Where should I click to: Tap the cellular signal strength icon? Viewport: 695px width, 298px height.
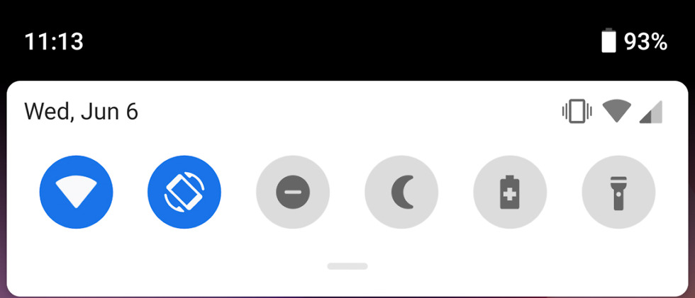pyautogui.click(x=651, y=112)
